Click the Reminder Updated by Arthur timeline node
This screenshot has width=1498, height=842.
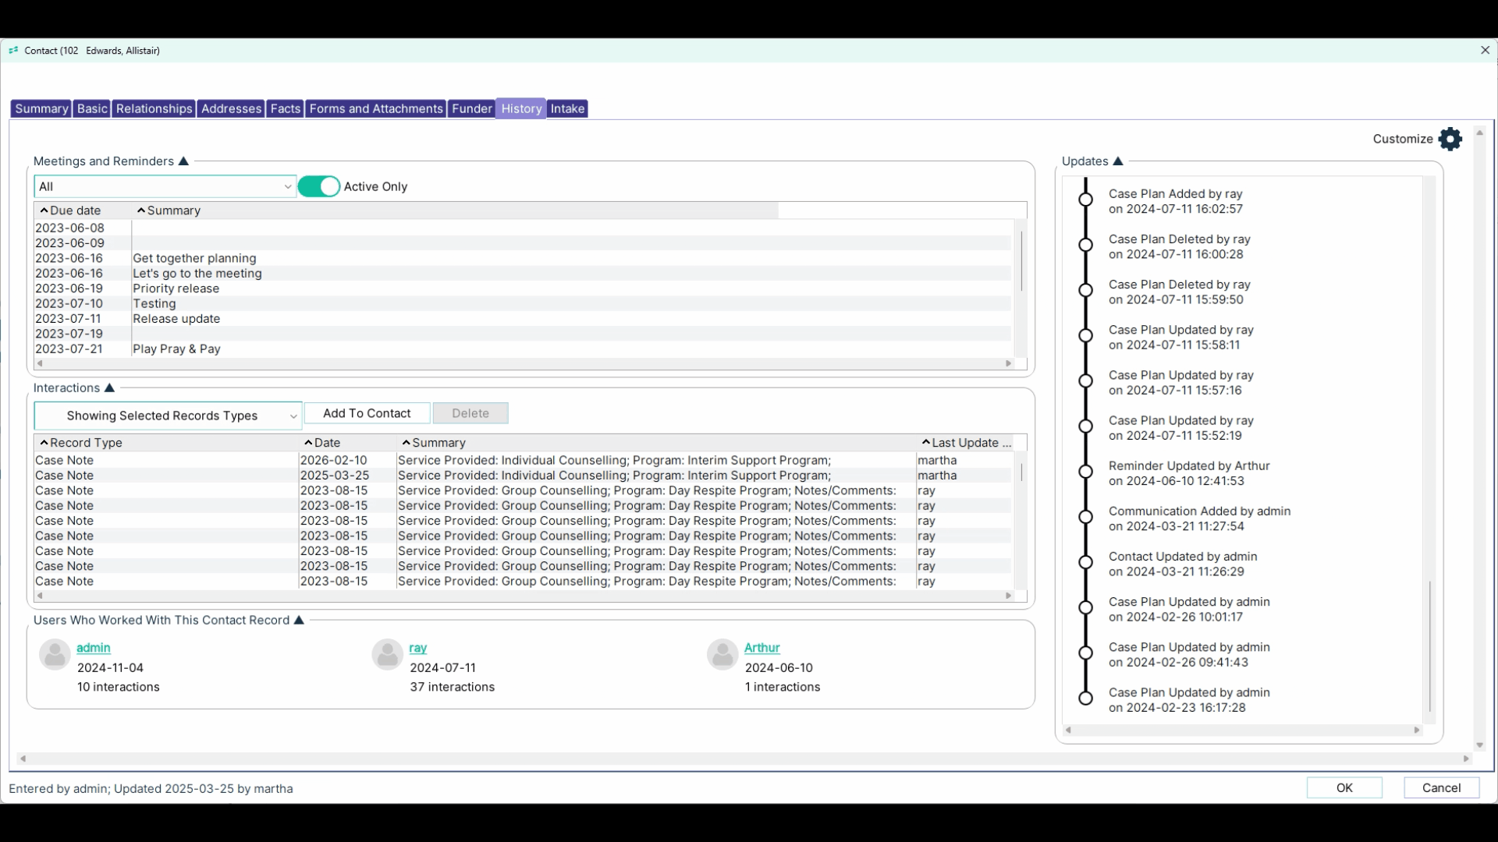click(1085, 472)
